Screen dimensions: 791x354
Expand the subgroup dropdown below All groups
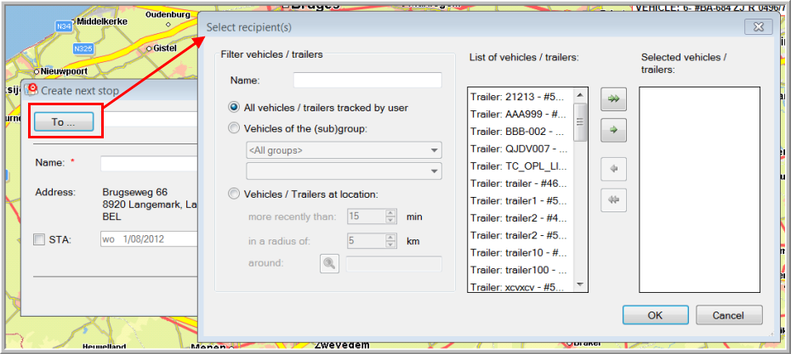tap(343, 171)
